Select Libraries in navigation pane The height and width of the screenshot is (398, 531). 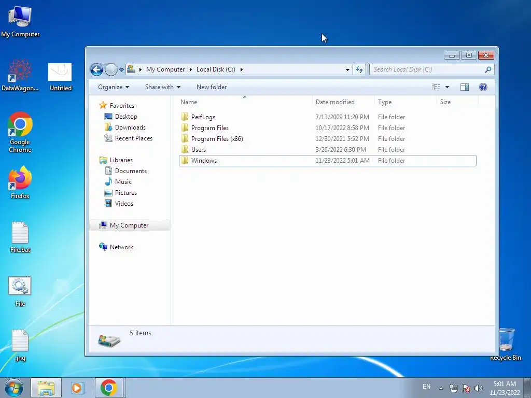[x=121, y=160]
